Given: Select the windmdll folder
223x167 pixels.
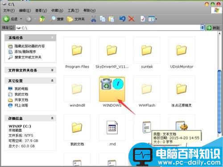Looking at the screenshot, I should (77, 89).
